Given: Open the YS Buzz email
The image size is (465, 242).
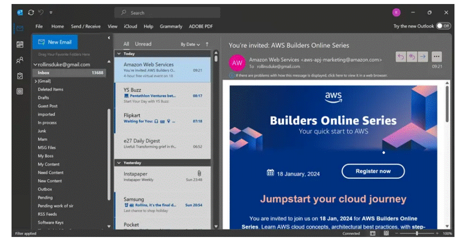Looking at the screenshot, I should (x=163, y=95).
